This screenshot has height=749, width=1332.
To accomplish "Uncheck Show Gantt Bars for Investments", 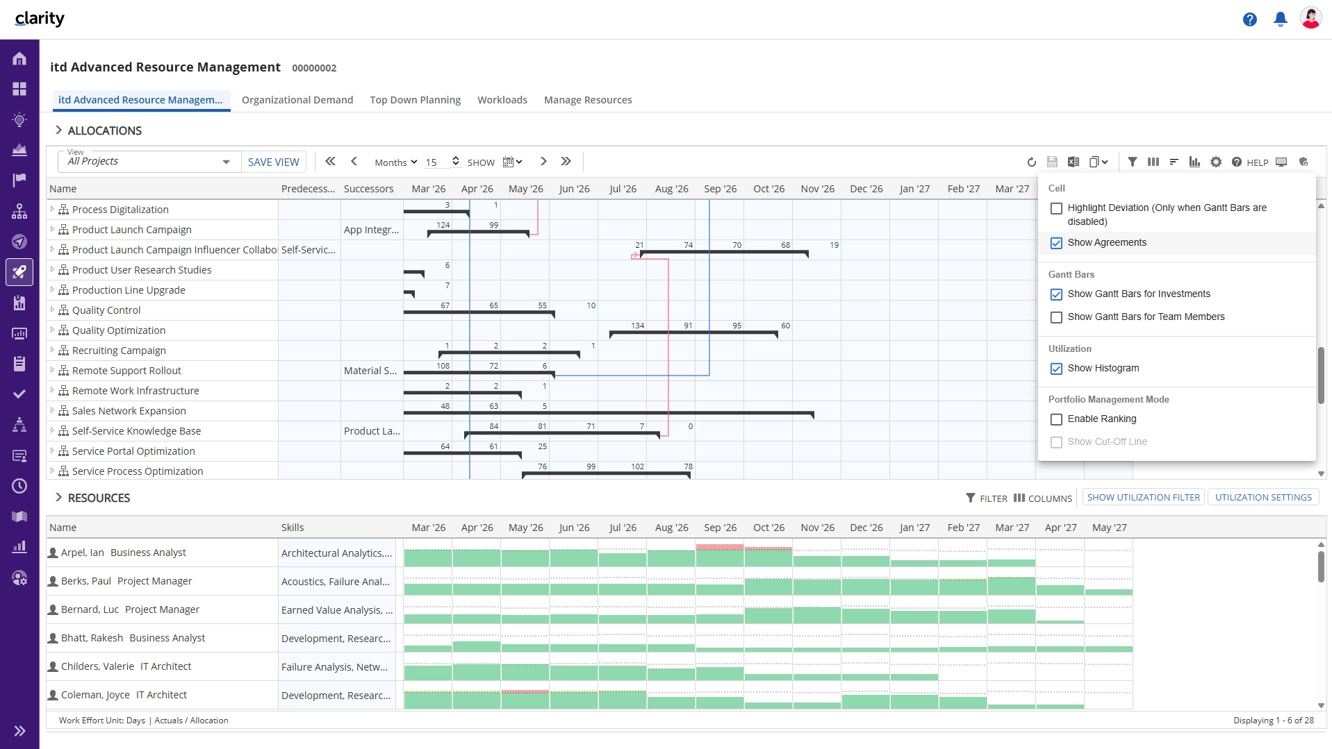I will click(x=1056, y=294).
